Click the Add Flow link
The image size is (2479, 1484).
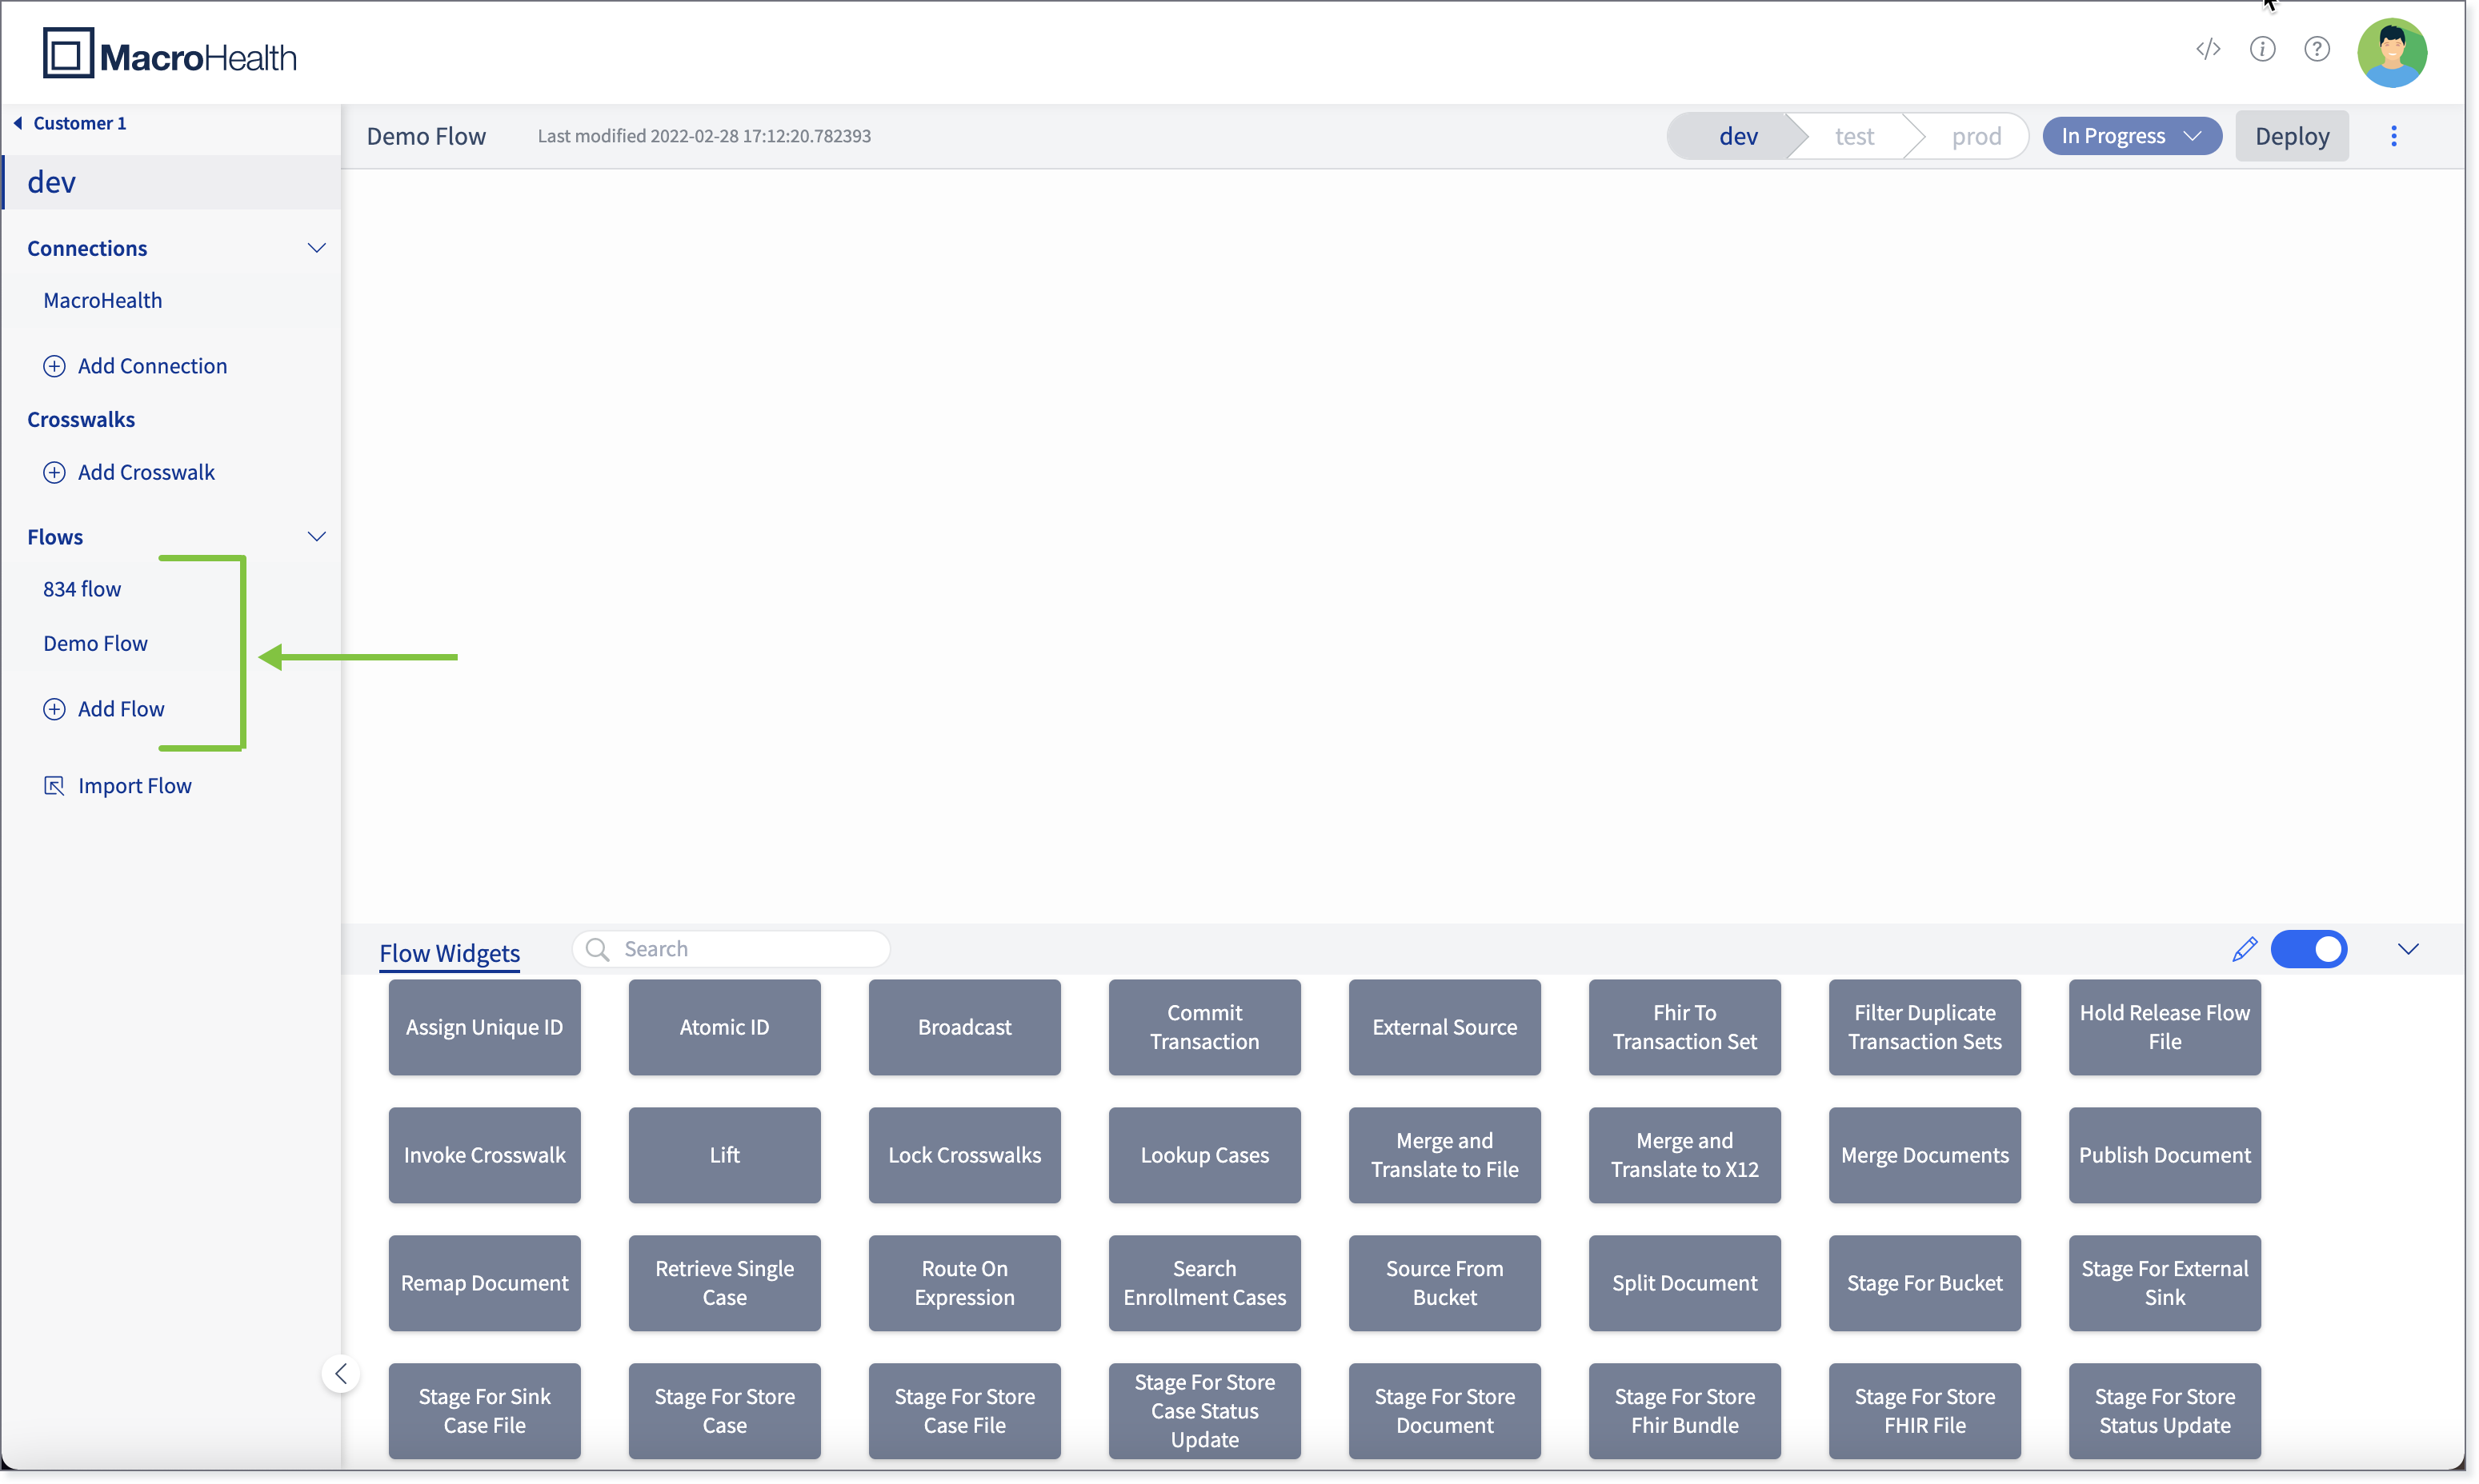tap(121, 709)
